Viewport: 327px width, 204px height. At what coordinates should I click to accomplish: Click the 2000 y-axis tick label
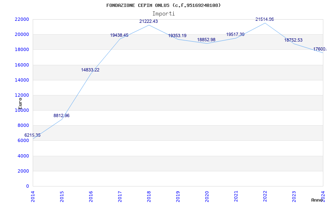[23, 171]
